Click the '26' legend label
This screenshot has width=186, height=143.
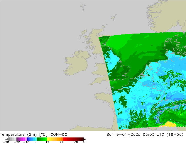62,142
